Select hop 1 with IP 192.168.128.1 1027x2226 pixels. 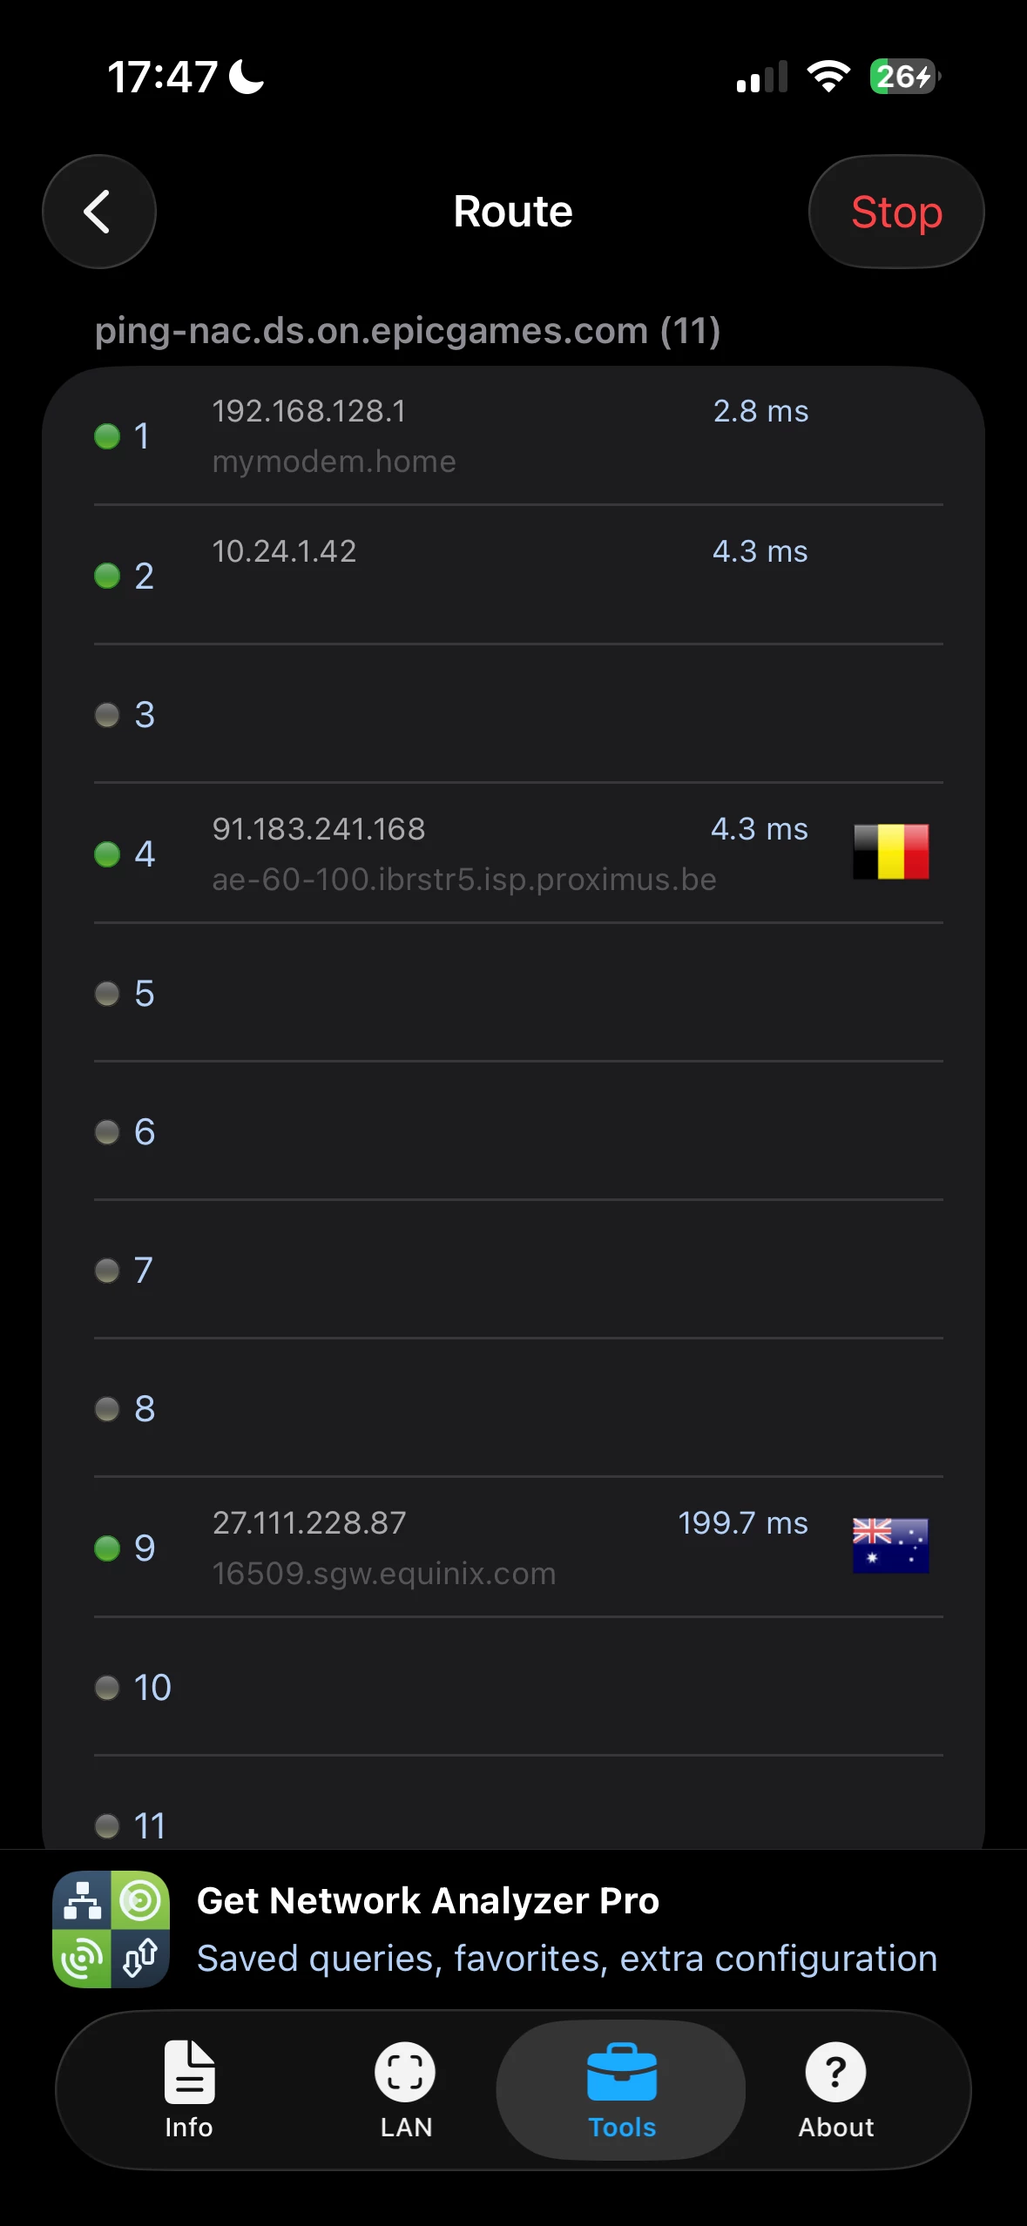518,435
